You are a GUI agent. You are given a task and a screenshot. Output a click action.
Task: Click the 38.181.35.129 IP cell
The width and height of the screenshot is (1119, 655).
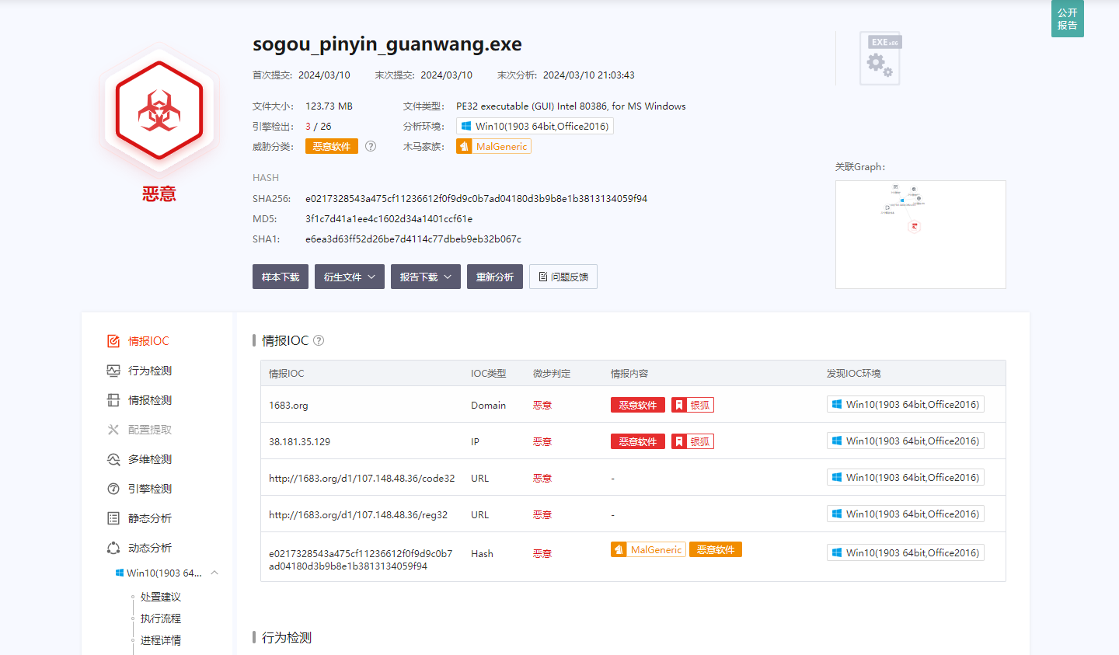299,442
